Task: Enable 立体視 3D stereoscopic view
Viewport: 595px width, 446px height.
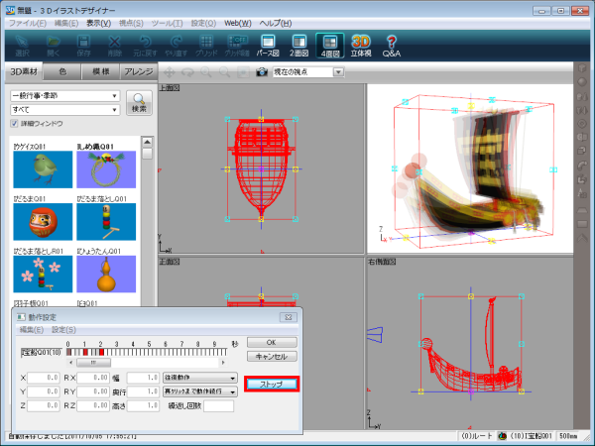Action: pos(361,45)
